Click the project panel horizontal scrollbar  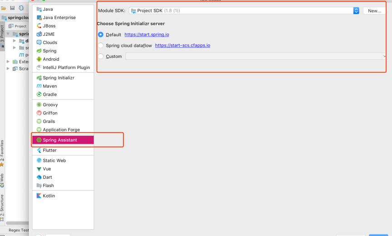[x=17, y=223]
